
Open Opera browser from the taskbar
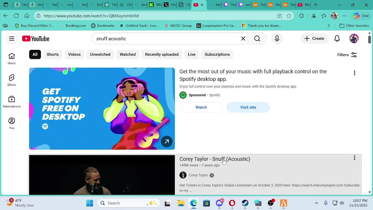tap(232, 203)
